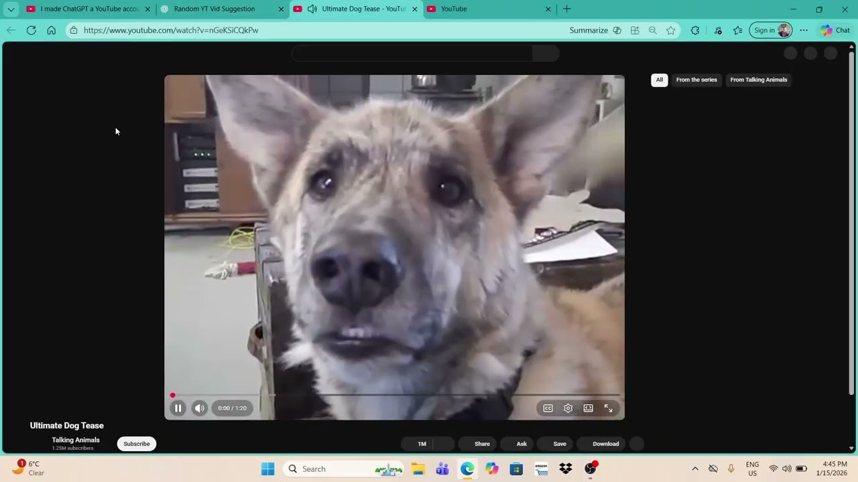This screenshot has height=482, width=858.
Task: Open Amazon app from taskbar
Action: click(541, 469)
